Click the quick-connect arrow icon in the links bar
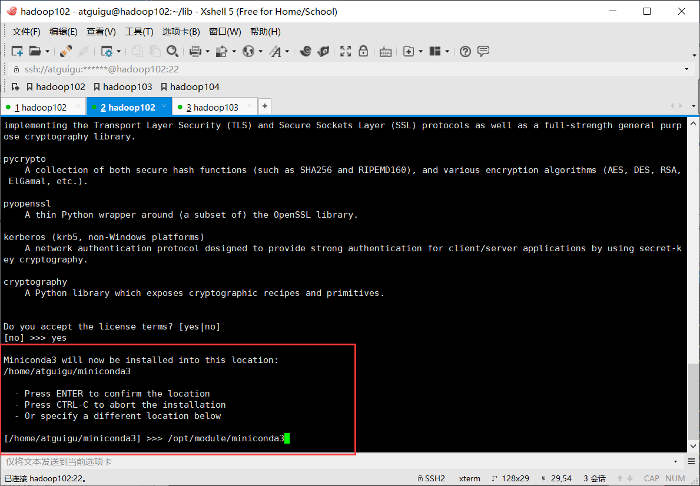Screen dimensions: 700x486 tap(15, 86)
